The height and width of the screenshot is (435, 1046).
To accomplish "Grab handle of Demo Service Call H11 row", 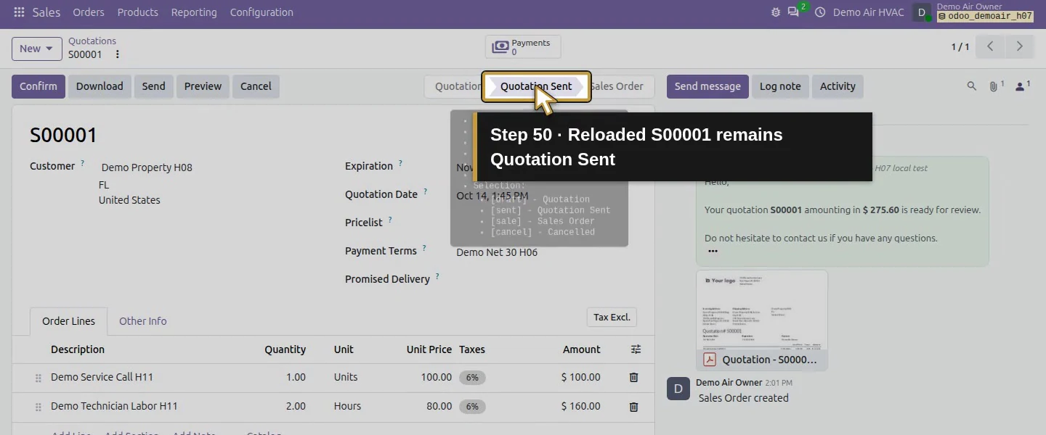I will tap(38, 378).
